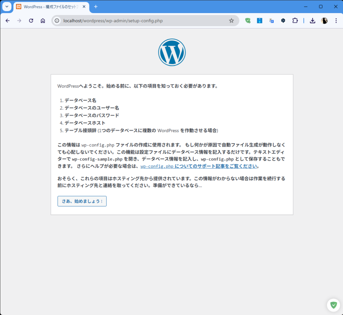
Task: Reload the current page
Action: pos(31,21)
